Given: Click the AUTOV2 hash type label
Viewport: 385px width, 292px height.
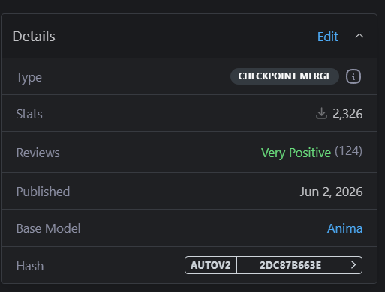Looking at the screenshot, I should pyautogui.click(x=211, y=265).
